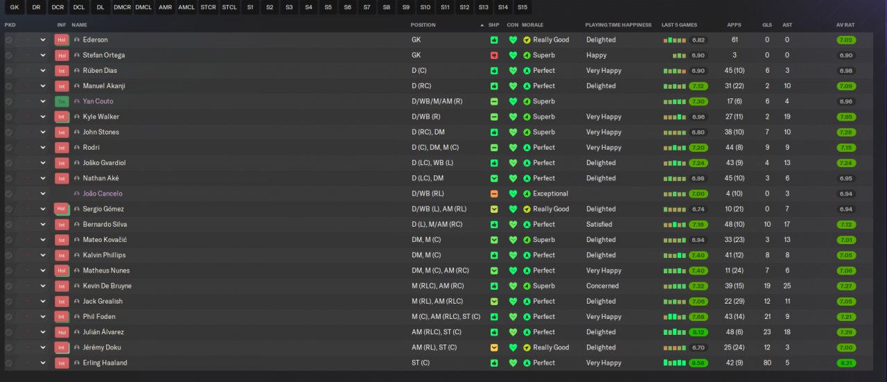Viewport: 887px width, 382px height.
Task: Tick the picked checkbox for Phil Foden
Action: click(x=8, y=317)
